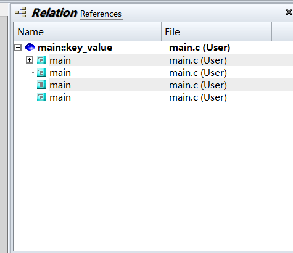The height and width of the screenshot is (253, 293).
Task: Click main.c (User) in the last main row
Action: tap(198, 97)
